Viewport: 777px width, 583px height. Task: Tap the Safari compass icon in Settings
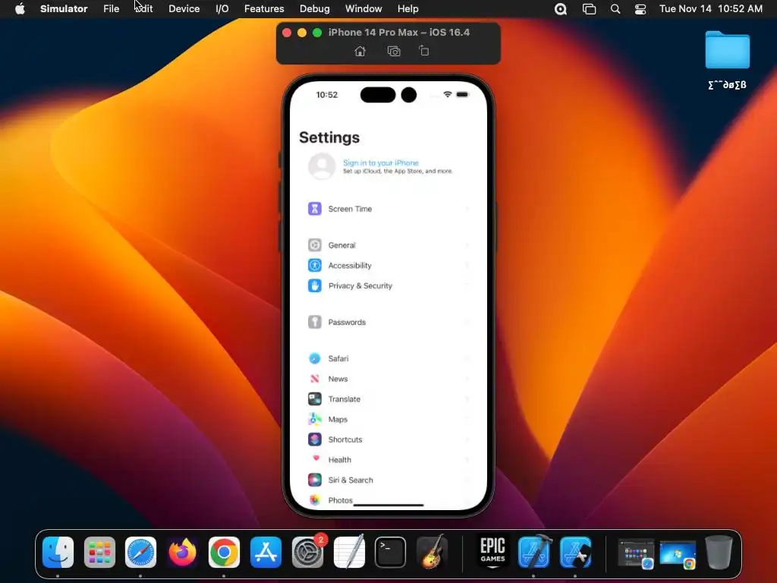315,358
